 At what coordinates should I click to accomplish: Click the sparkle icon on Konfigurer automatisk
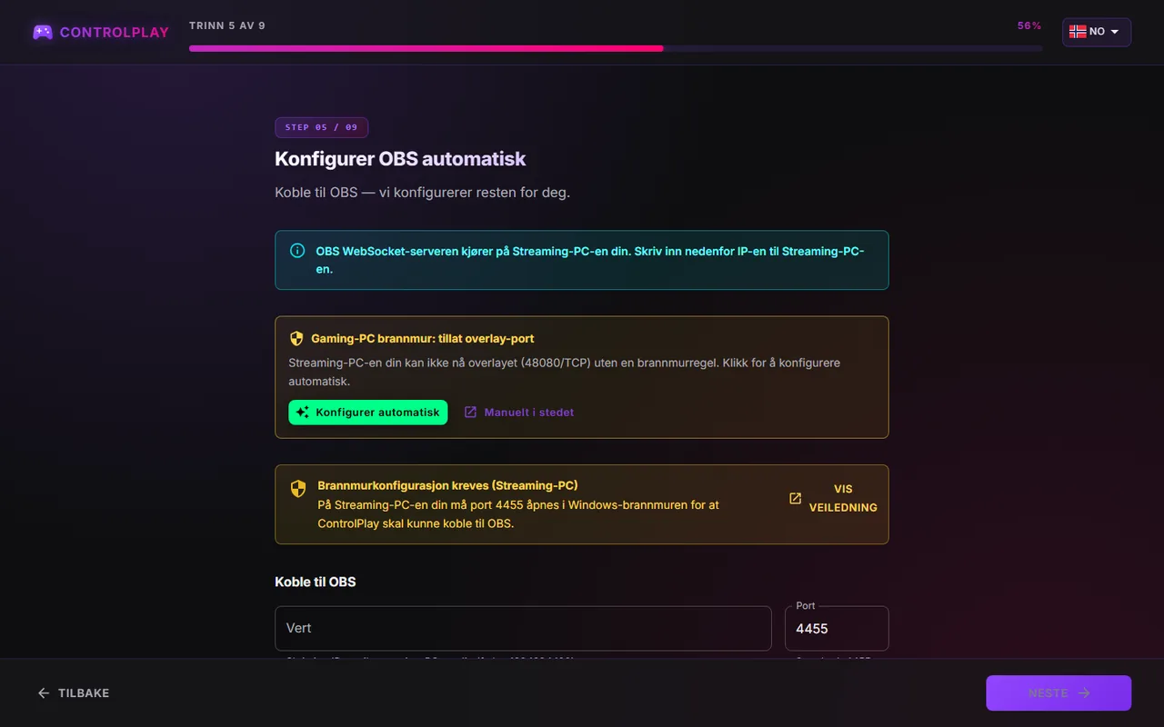[303, 413]
